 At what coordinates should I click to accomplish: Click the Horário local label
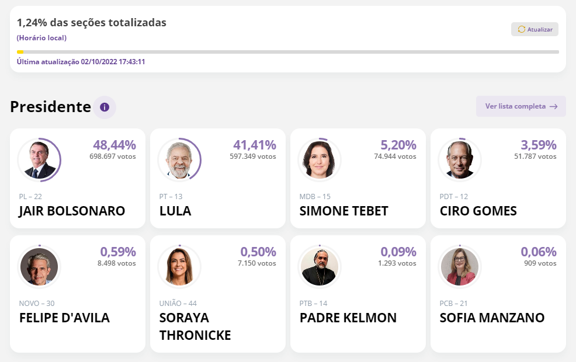click(x=41, y=38)
